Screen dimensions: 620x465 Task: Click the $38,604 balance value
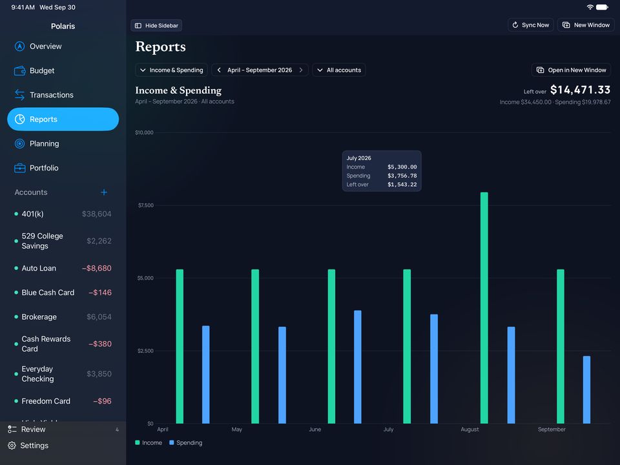pyautogui.click(x=96, y=214)
